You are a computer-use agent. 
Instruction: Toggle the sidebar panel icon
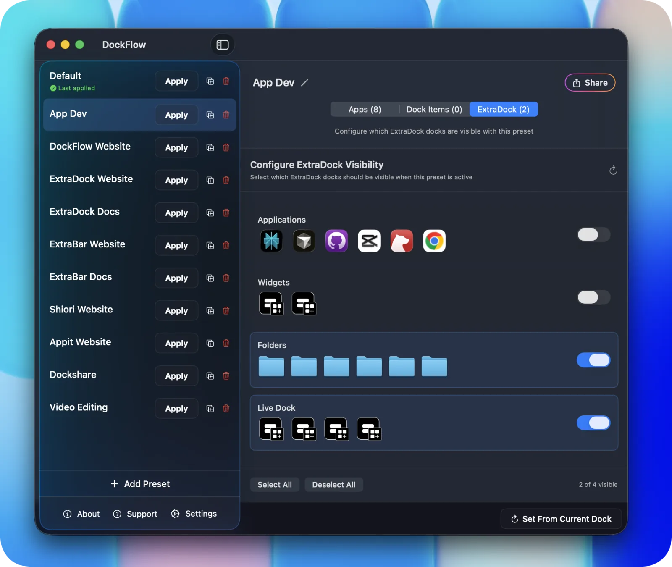click(222, 45)
